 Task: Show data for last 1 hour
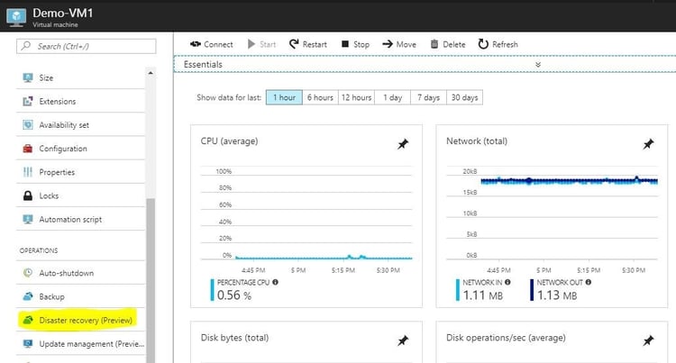coord(284,97)
